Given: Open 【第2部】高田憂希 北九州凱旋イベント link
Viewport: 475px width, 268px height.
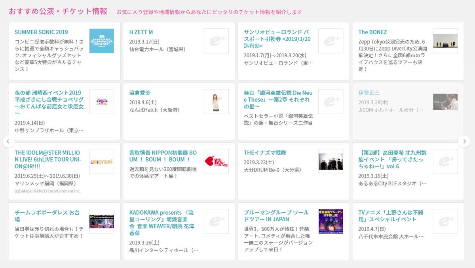Looking at the screenshot, I should (392, 160).
